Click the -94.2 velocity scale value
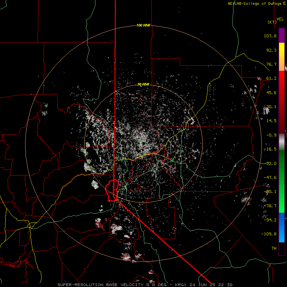Viewport: 287px width, 287px height. point(270,220)
